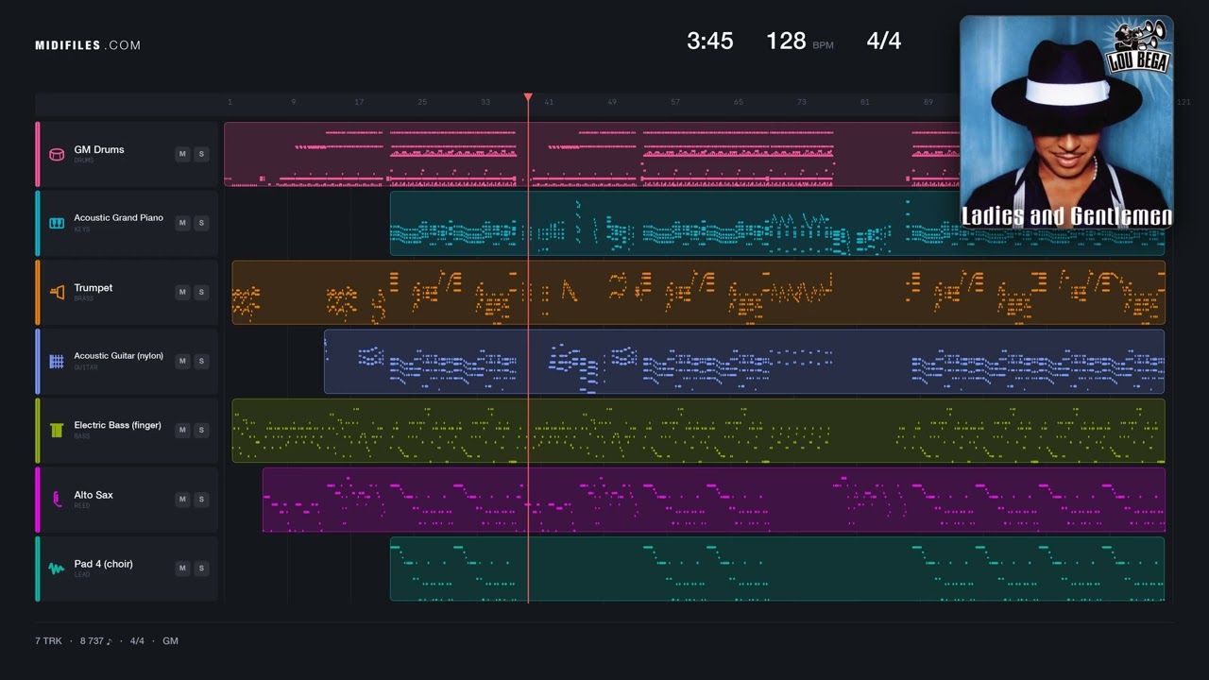The height and width of the screenshot is (680, 1209).
Task: Solo the Pad 4 (choir) track
Action: pos(201,568)
